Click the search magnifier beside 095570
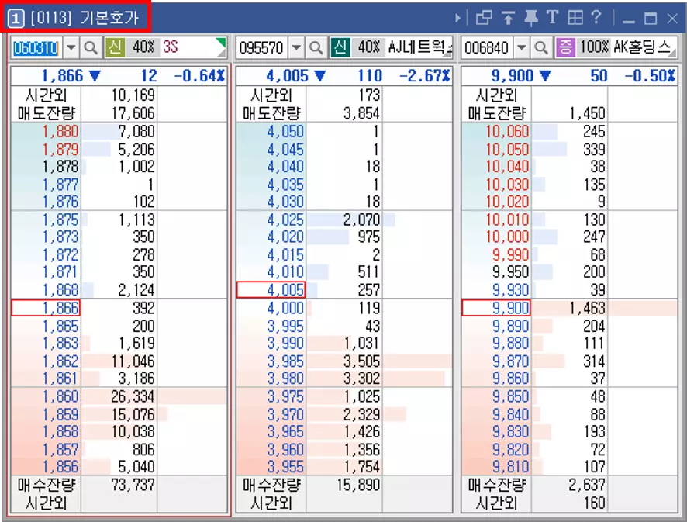Viewport: 687px width, 522px height. pyautogui.click(x=316, y=47)
